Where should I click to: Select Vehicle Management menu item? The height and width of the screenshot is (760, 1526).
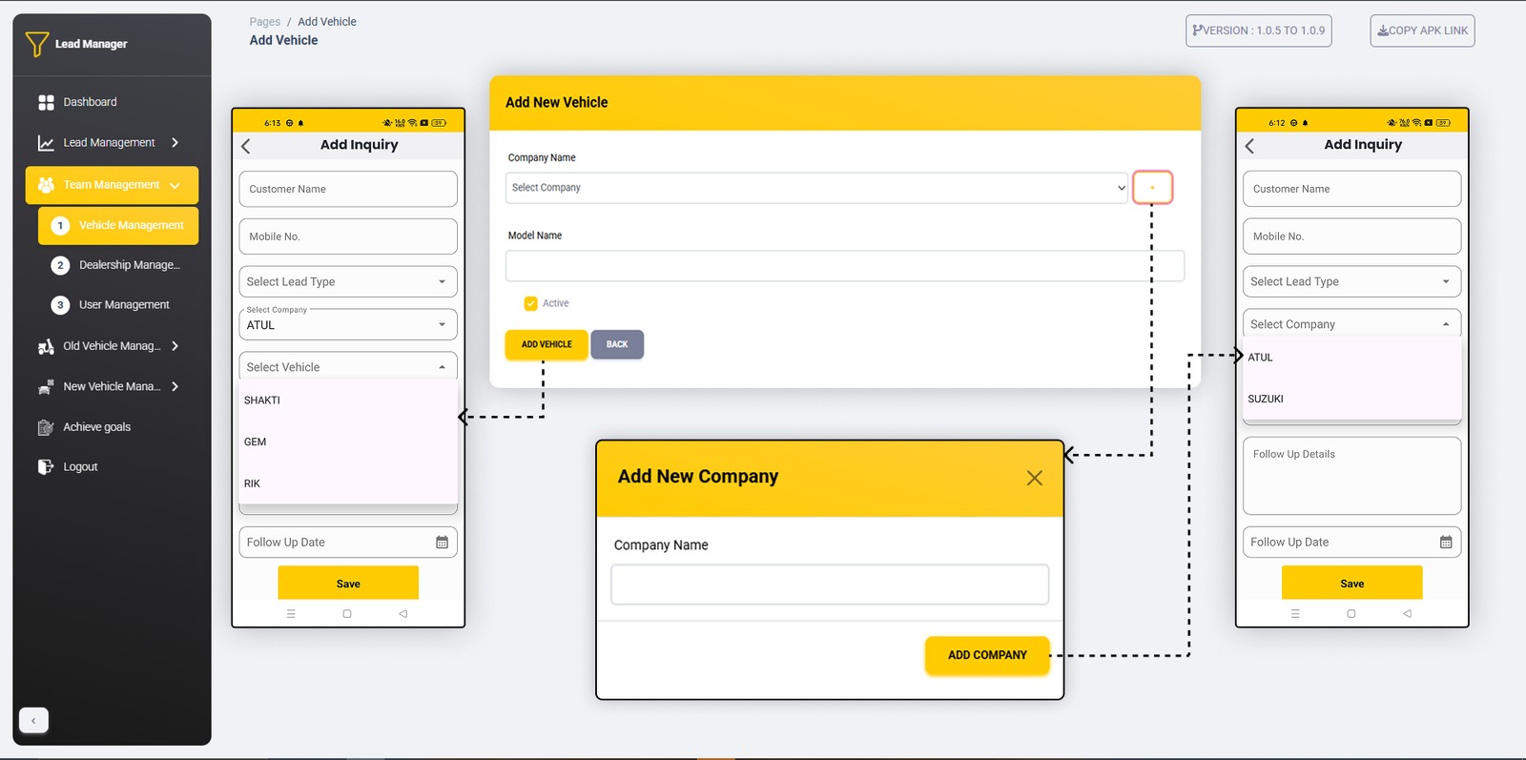click(131, 226)
